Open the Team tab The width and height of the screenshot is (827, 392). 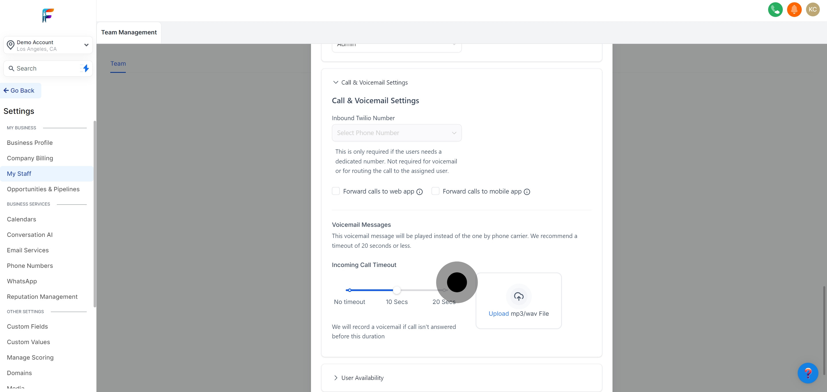(118, 64)
